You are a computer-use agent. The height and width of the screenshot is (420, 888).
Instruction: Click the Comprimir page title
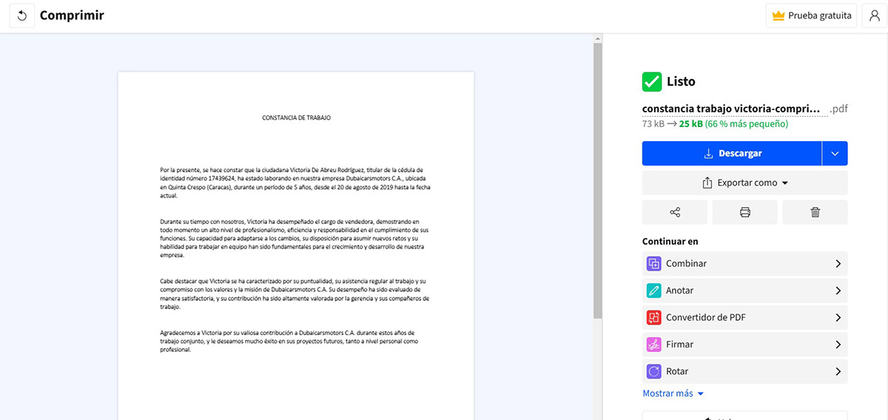72,16
